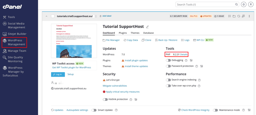The height and width of the screenshot is (115, 256).
Task: Switch to the Database tab
Action: click(x=148, y=33)
